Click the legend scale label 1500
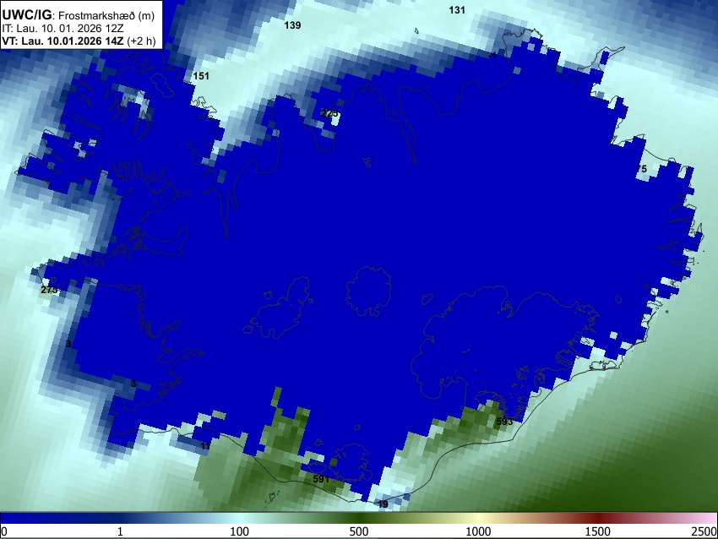Screen dimensions: 718x539 point(598,531)
